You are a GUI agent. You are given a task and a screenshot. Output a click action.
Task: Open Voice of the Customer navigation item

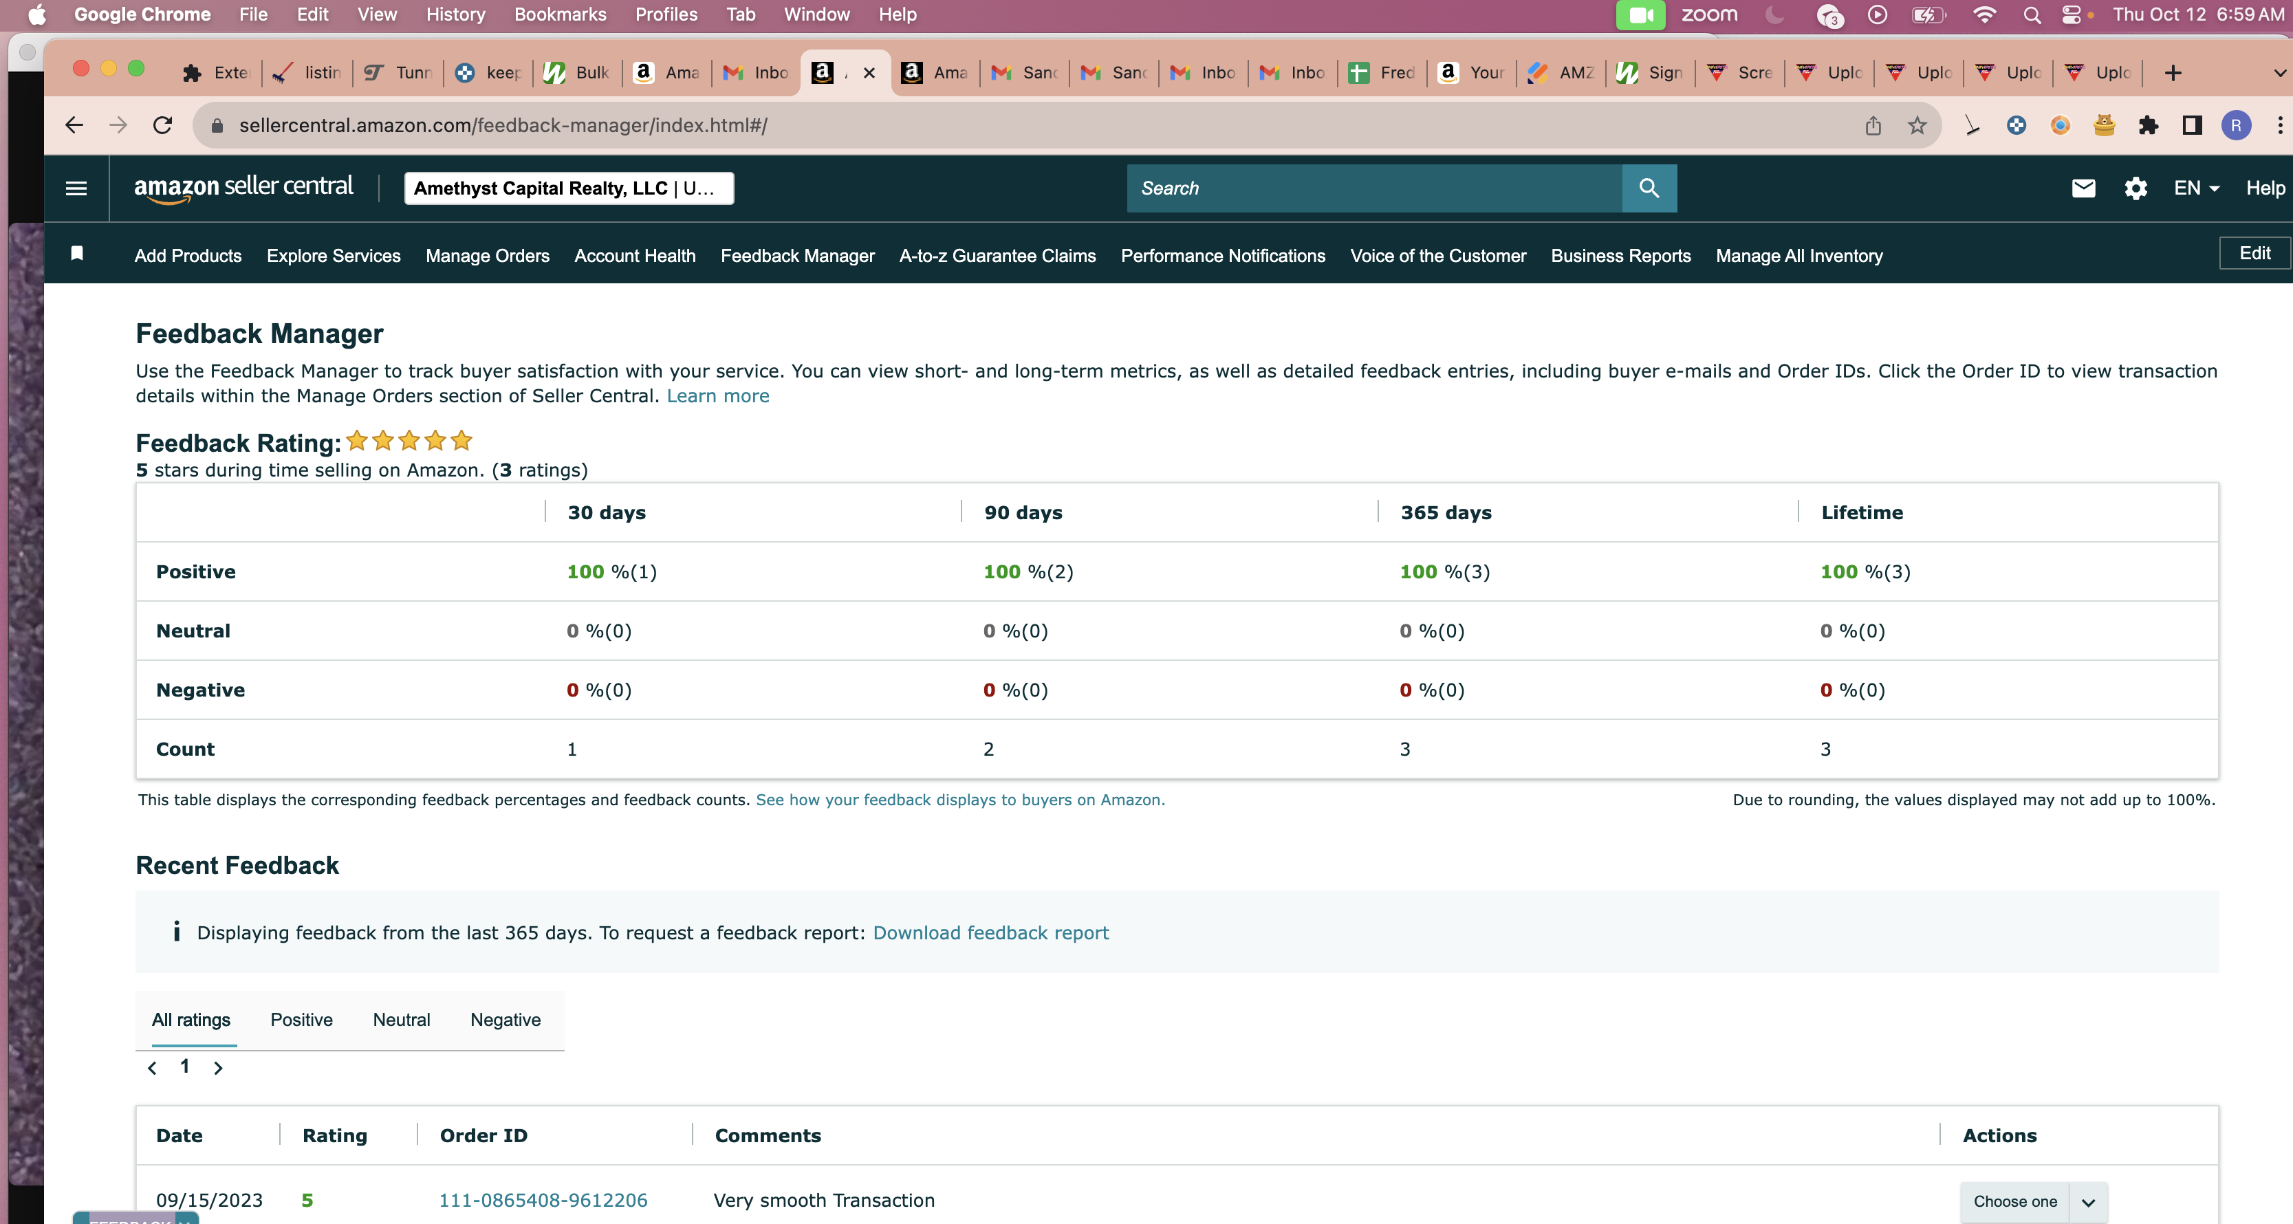pos(1437,256)
